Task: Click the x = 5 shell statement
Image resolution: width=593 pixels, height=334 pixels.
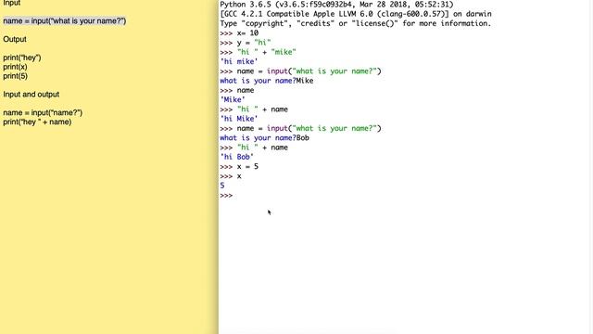Action: coord(239,167)
